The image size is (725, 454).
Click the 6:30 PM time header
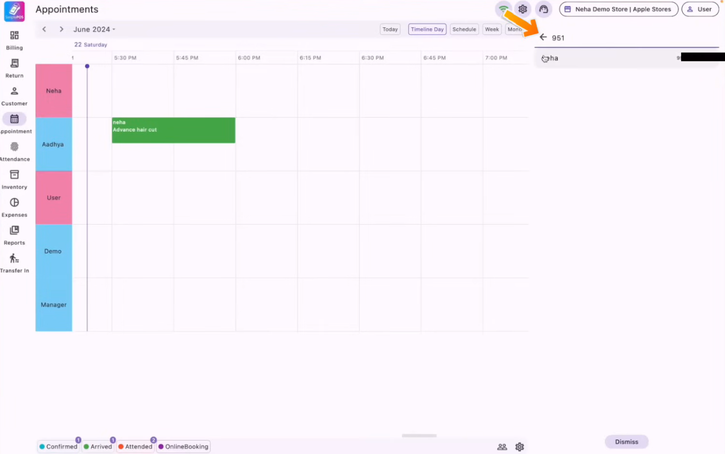(373, 58)
